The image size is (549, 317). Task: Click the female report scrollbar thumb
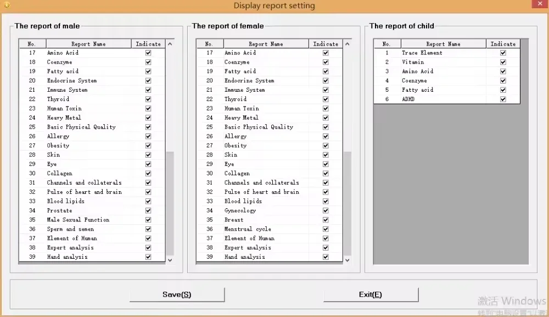347,203
